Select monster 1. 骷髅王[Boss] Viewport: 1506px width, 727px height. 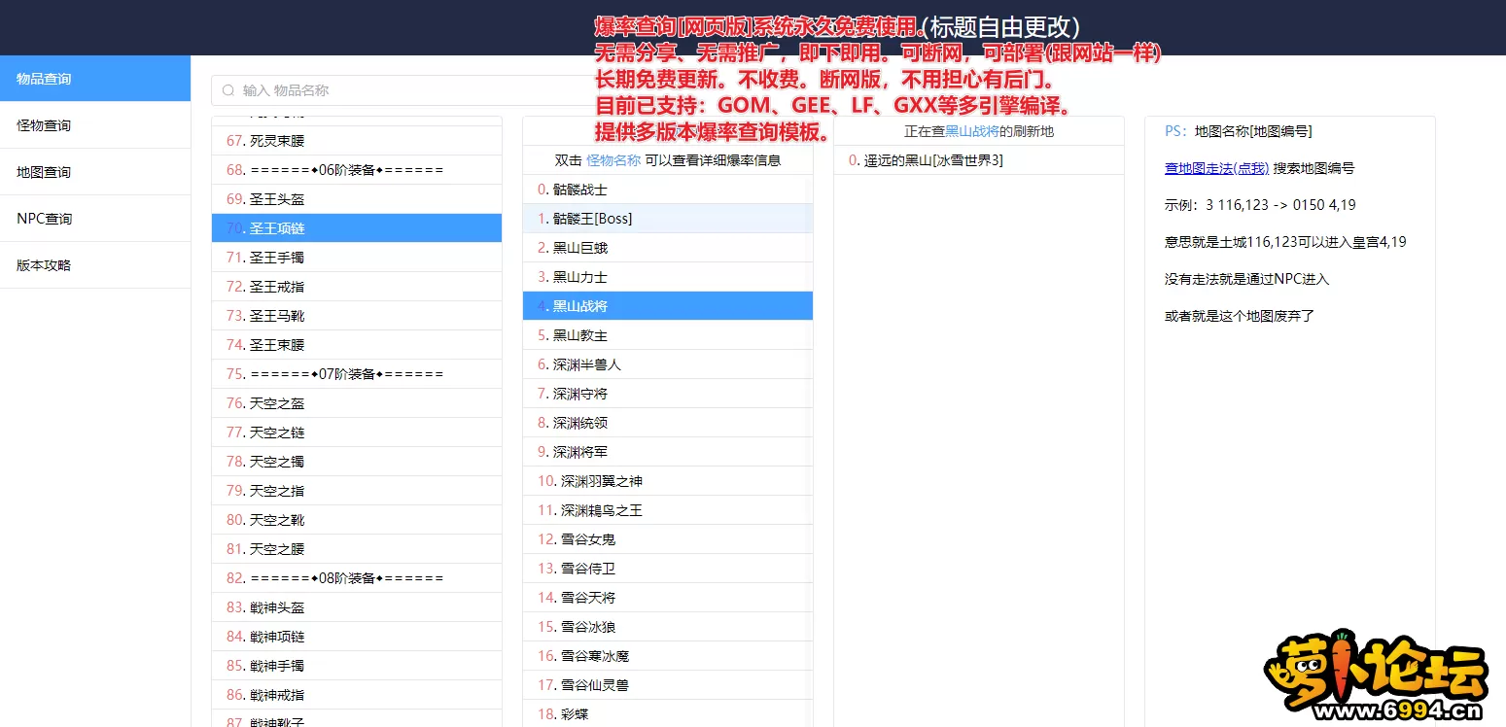tap(668, 219)
